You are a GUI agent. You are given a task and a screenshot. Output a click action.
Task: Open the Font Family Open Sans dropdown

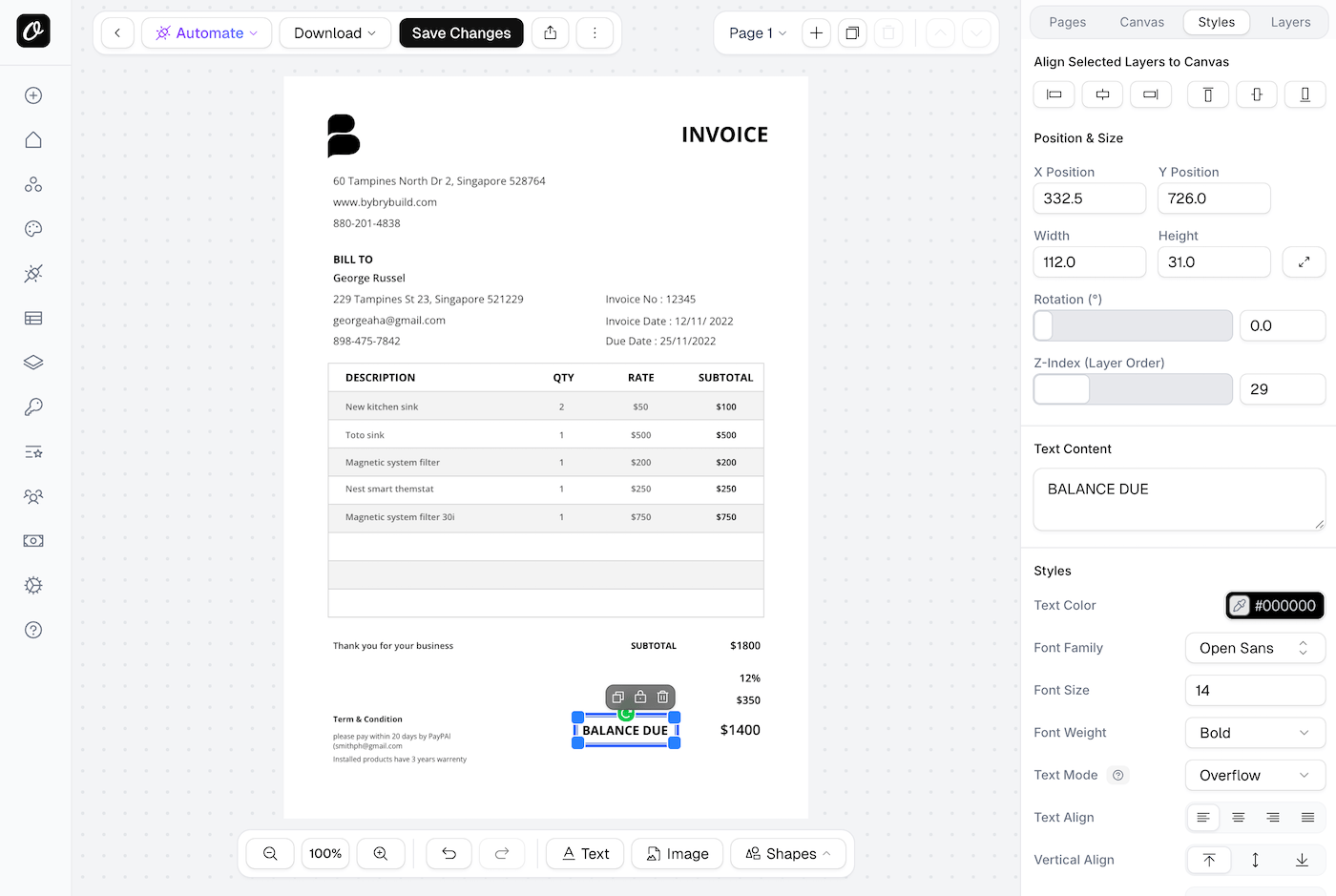(1254, 648)
